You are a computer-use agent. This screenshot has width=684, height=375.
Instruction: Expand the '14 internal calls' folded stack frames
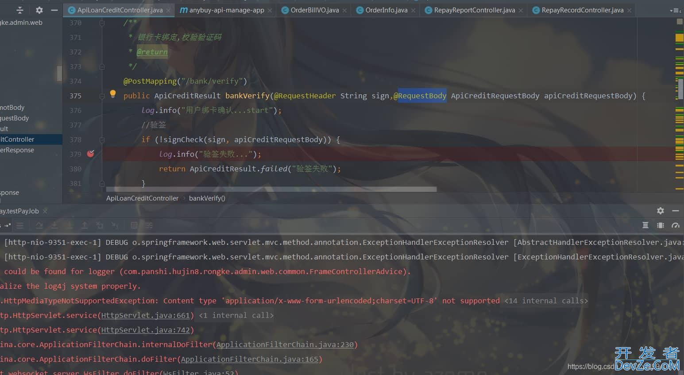click(546, 301)
